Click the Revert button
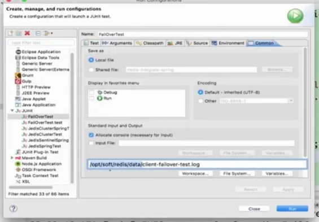319x222 pixels. pos(251,189)
